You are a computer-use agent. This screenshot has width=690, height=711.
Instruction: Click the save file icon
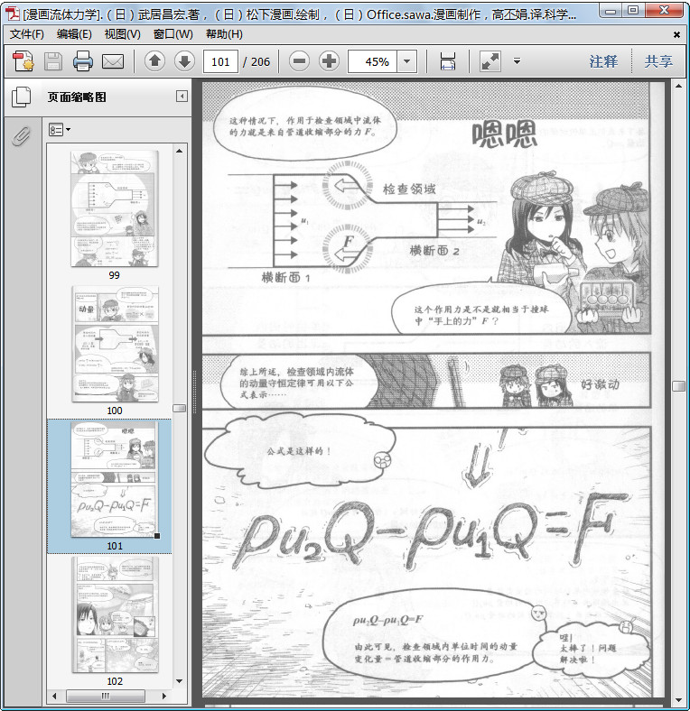click(53, 61)
